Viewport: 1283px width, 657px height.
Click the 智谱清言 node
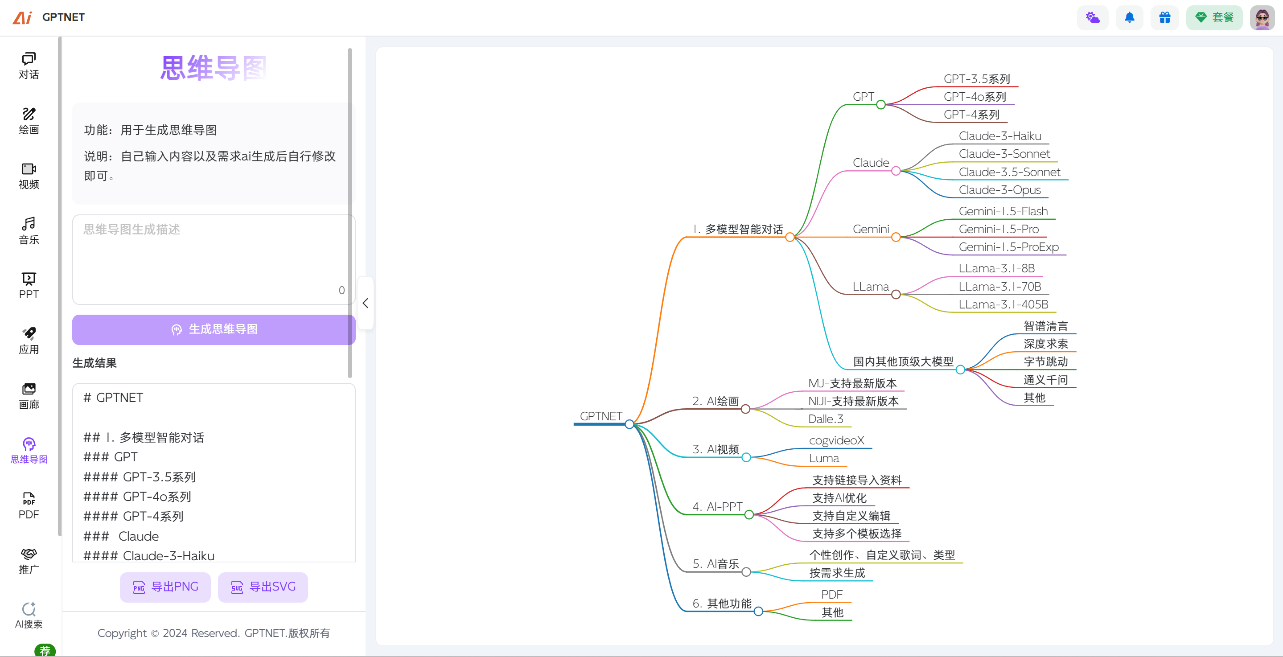(x=1045, y=326)
